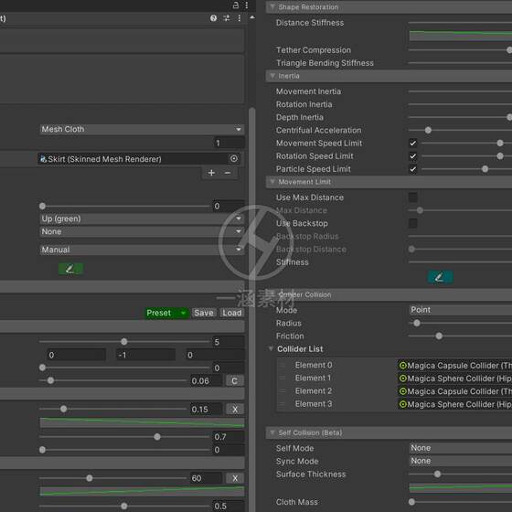Add a renderer with the plus button
The image size is (512, 512).
click(x=211, y=173)
